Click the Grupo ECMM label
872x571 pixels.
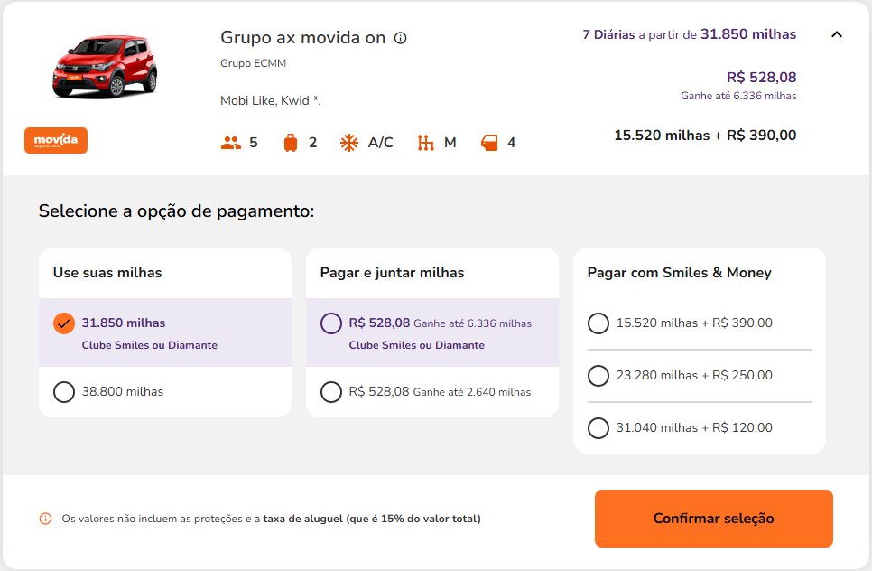tap(253, 63)
